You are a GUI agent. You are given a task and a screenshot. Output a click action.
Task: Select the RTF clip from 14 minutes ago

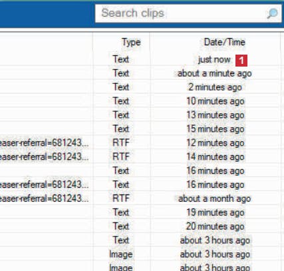tap(142, 156)
